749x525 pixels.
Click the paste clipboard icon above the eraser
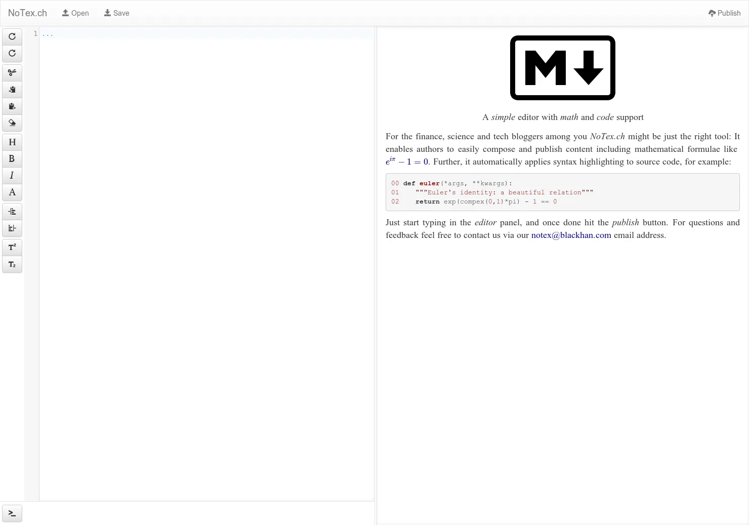click(x=12, y=106)
